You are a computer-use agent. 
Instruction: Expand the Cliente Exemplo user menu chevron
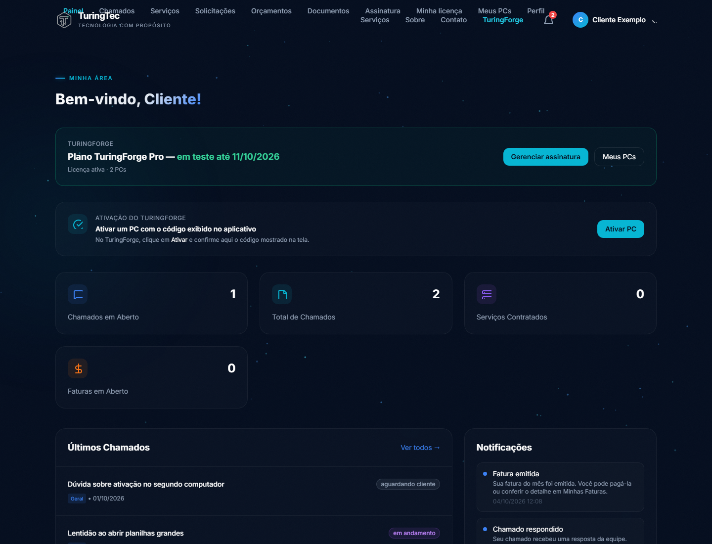pos(654,20)
